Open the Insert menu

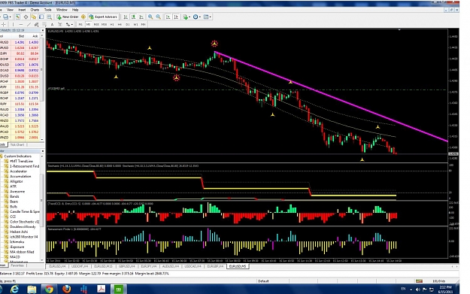point(22,10)
